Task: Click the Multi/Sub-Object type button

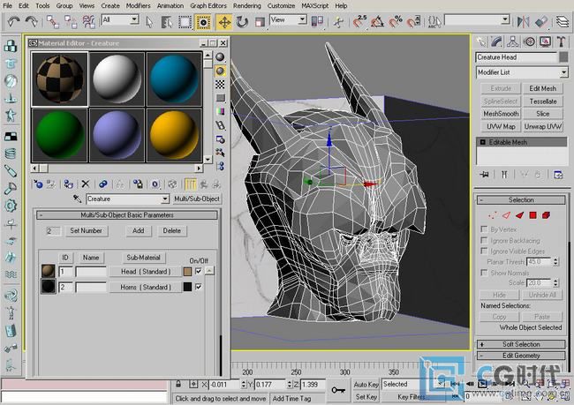Action: (197, 199)
